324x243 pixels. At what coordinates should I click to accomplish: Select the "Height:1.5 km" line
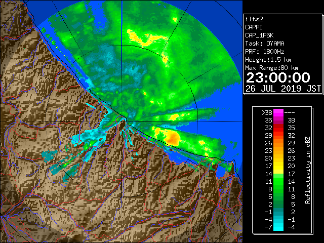pos(268,60)
